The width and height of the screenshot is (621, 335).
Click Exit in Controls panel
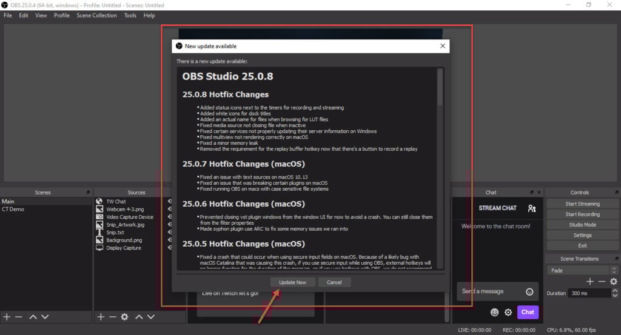pos(582,245)
